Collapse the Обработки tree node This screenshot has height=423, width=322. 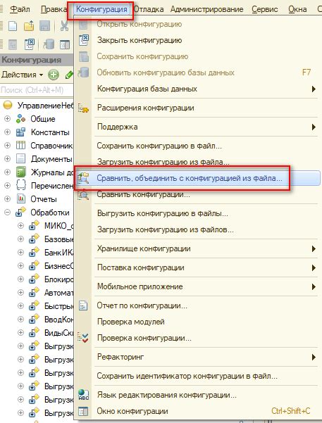click(7, 213)
